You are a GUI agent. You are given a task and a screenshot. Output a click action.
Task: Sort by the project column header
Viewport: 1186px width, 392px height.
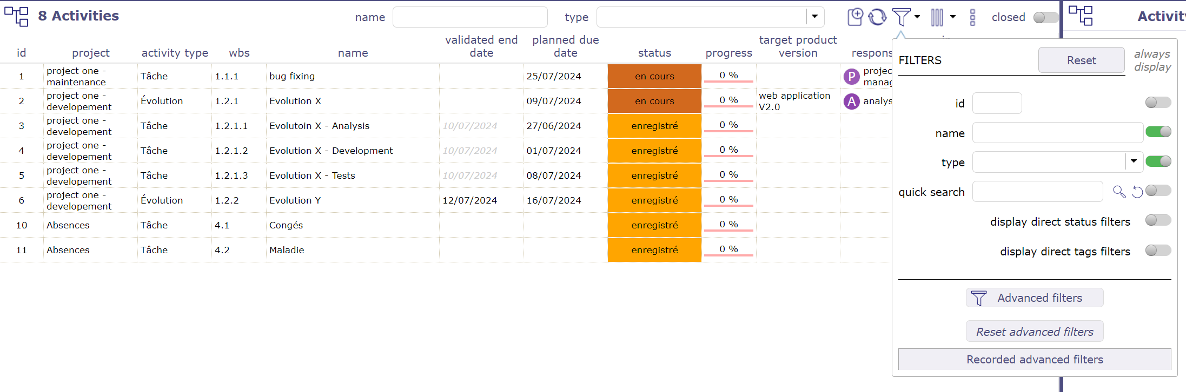pyautogui.click(x=91, y=53)
